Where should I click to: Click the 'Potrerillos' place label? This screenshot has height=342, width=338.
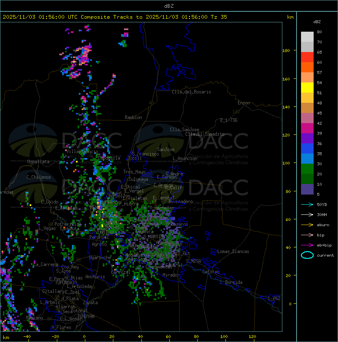tap(68, 224)
